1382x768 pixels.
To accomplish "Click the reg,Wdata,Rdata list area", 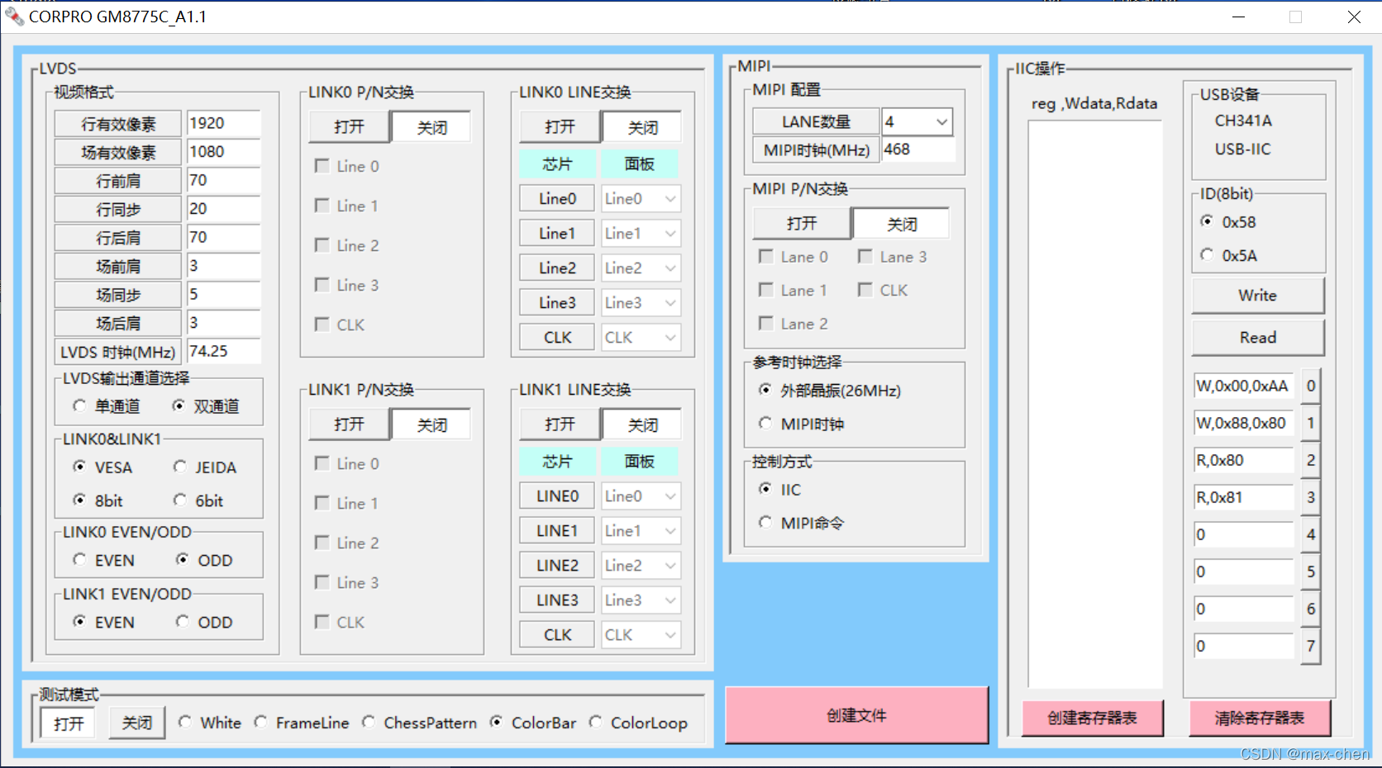I will (x=1094, y=404).
